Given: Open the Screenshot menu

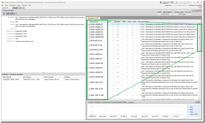Looking at the screenshot, I should pyautogui.click(x=12, y=5).
